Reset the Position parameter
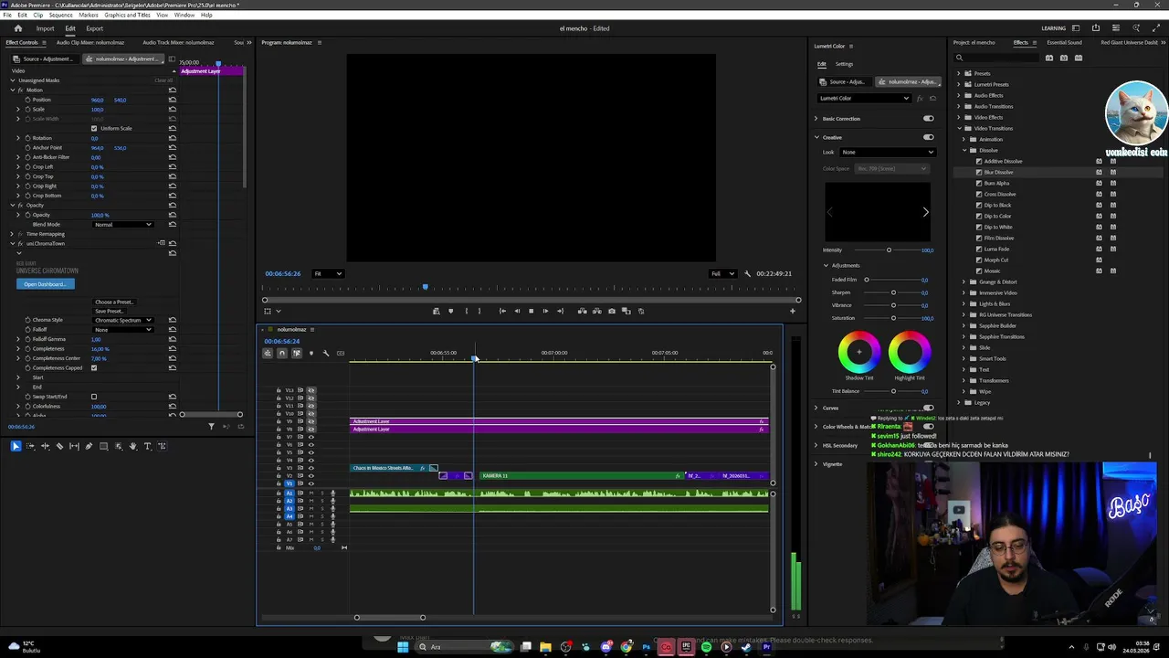The height and width of the screenshot is (658, 1169). [172, 100]
